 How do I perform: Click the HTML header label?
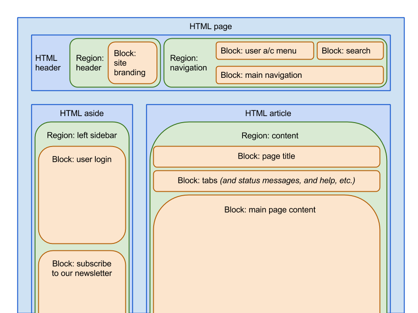coord(48,63)
